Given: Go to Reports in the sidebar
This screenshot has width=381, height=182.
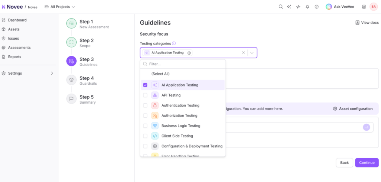Looking at the screenshot, I should click(x=15, y=57).
